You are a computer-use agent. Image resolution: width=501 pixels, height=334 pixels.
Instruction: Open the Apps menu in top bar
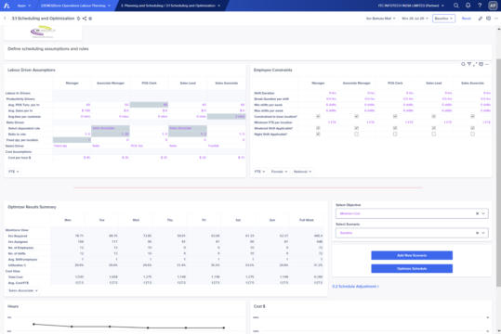pyautogui.click(x=24, y=6)
